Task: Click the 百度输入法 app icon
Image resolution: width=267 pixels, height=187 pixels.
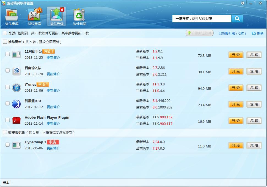Action: [x=16, y=71]
